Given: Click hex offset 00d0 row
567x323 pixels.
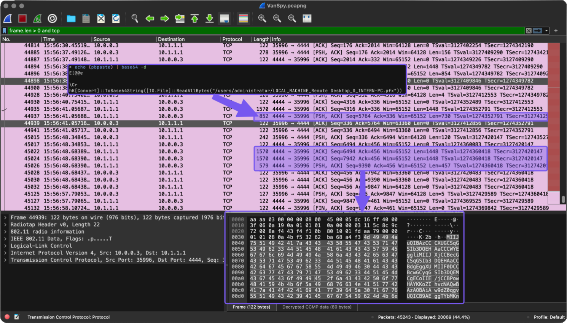Looking at the screenshot, I should [x=345, y=296].
